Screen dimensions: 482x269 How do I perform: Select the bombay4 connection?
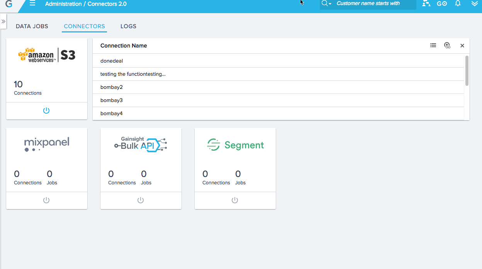[x=278, y=114]
